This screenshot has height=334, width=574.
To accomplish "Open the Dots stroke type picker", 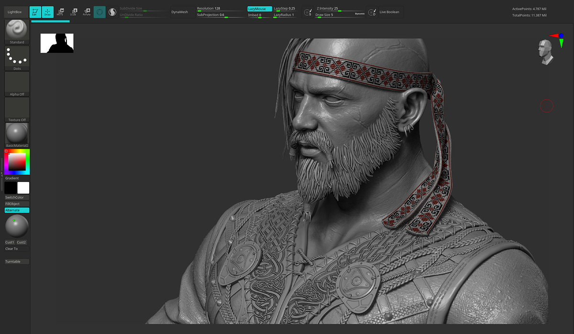I will click(17, 58).
